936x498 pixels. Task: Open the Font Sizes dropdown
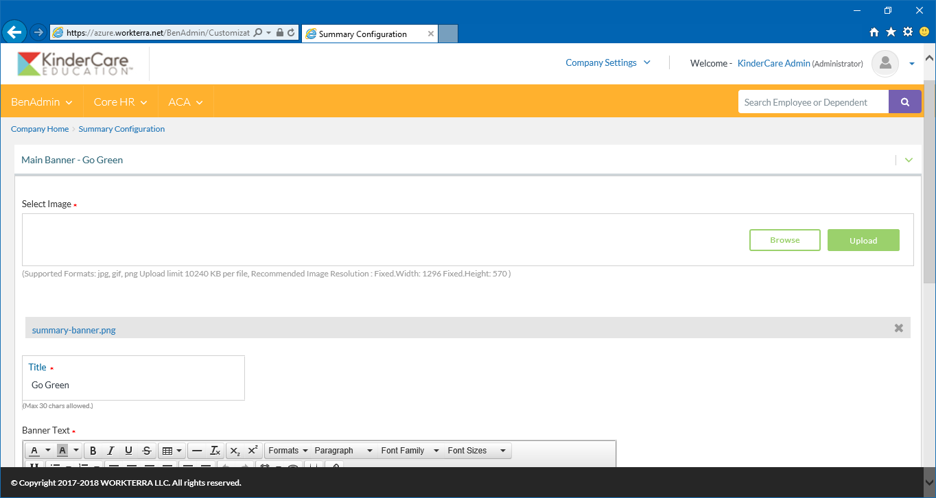[x=476, y=451]
